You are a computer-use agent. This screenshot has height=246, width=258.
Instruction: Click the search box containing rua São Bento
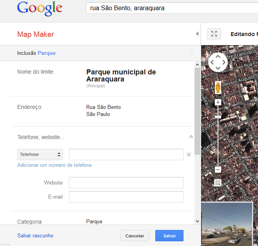click(172, 8)
